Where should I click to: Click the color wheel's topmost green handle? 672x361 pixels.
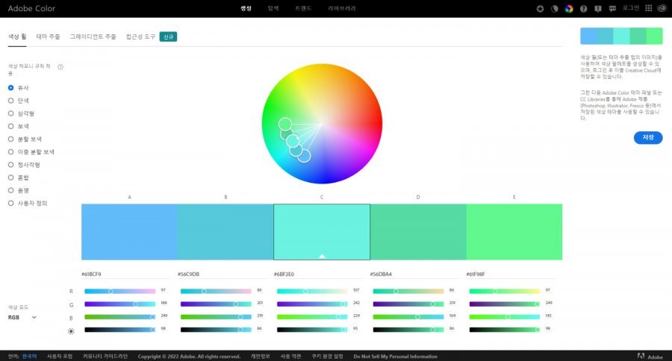[x=285, y=125]
